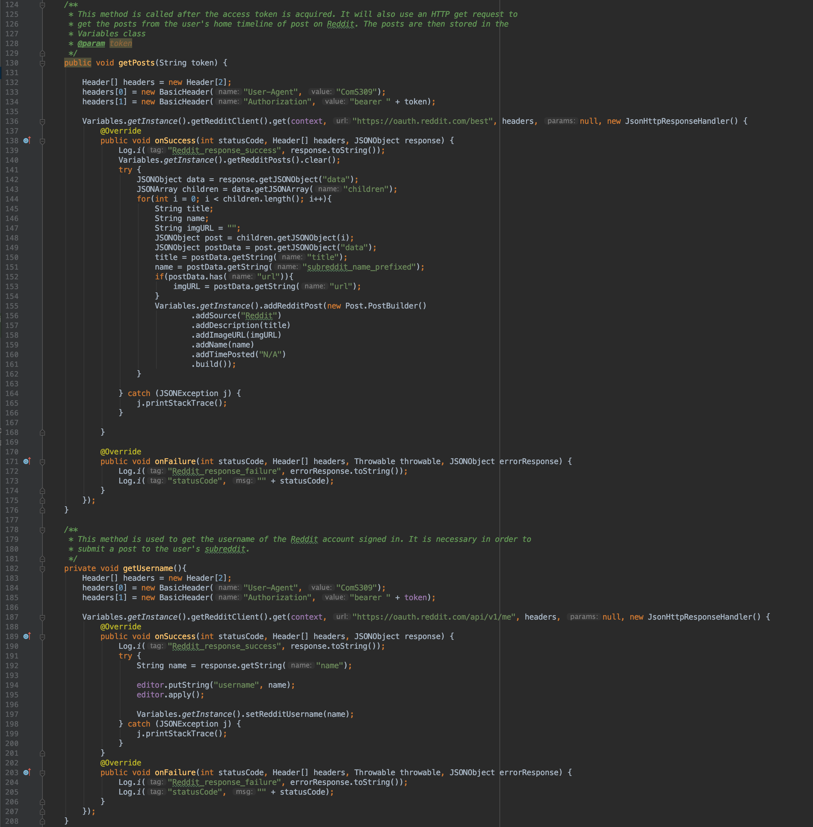
Task: Click the override gutter icon on line 138
Action: (x=27, y=141)
